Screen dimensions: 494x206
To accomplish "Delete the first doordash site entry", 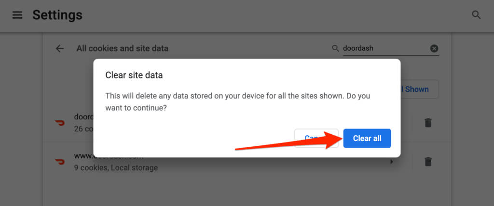I will pos(427,123).
